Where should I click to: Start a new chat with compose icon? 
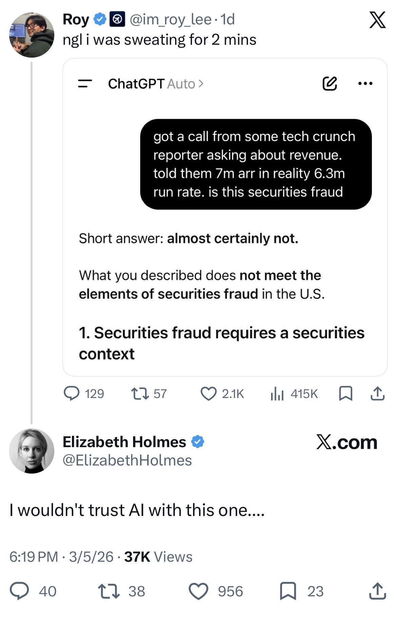[x=329, y=84]
